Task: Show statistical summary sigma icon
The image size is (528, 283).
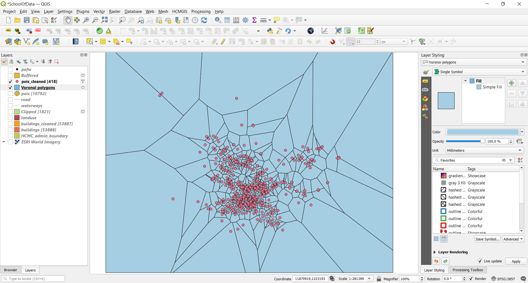Action: point(254,20)
